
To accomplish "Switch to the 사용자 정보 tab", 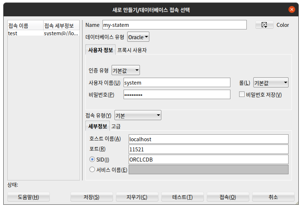I will (x=100, y=50).
